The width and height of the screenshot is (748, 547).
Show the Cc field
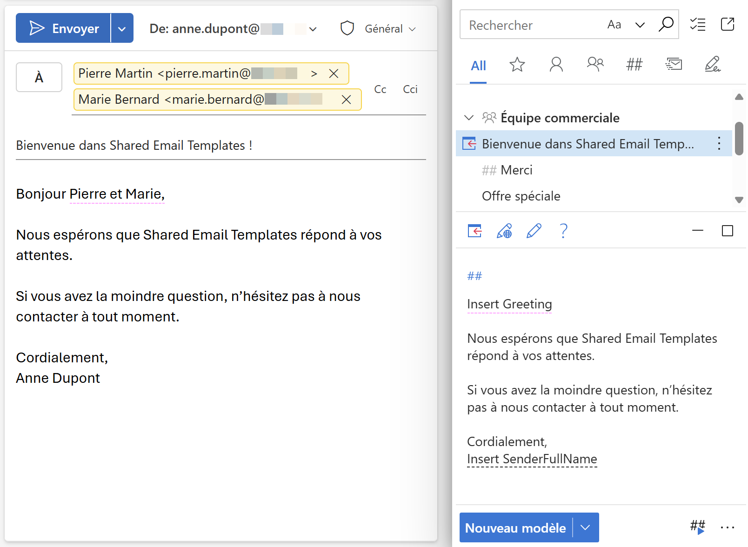coord(380,89)
